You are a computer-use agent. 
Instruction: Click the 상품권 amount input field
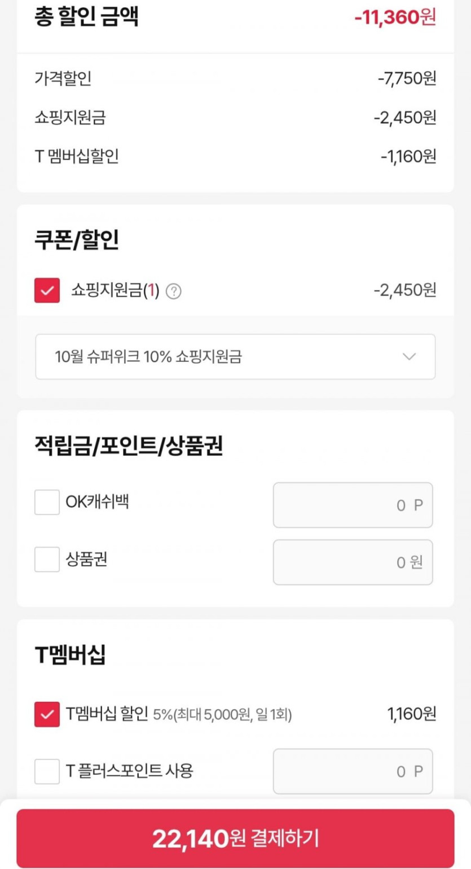tap(353, 562)
